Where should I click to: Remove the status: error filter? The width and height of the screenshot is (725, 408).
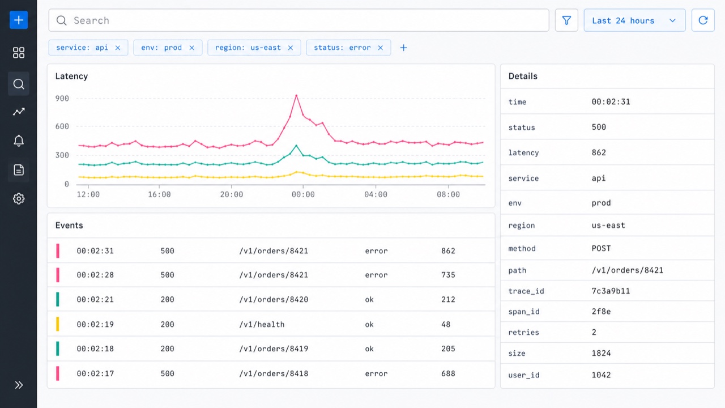click(x=380, y=48)
